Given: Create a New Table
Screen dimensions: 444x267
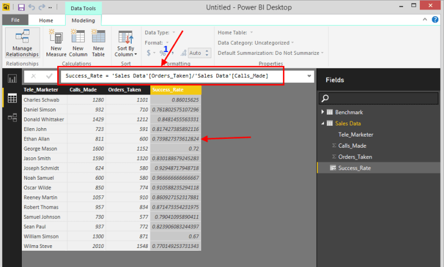Looking at the screenshot, I should coord(98,44).
